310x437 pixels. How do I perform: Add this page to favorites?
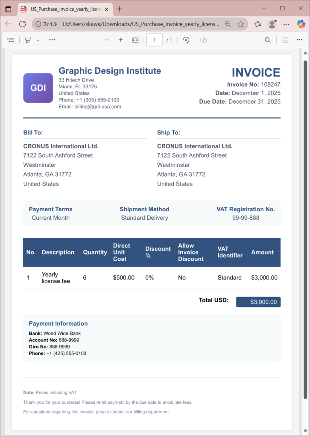pyautogui.click(x=240, y=24)
